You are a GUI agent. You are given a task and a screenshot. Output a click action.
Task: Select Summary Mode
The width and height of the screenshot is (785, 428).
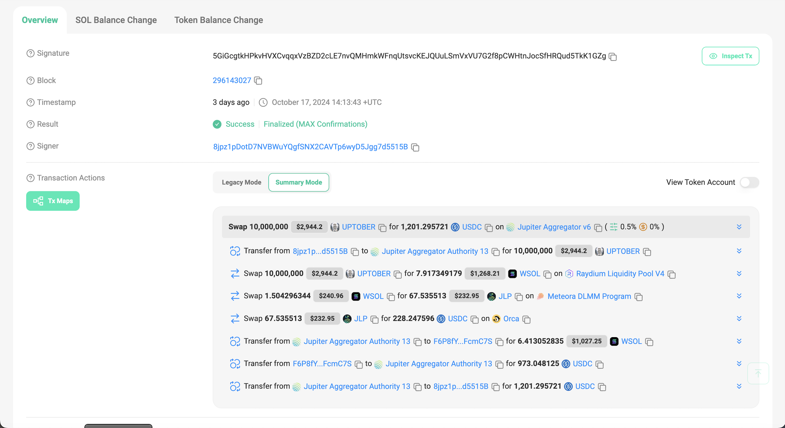pos(299,182)
